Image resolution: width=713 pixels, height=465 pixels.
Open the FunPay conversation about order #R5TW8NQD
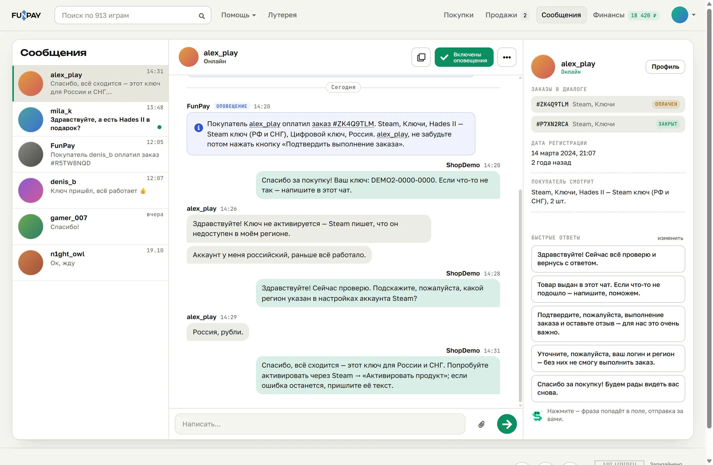tap(90, 155)
